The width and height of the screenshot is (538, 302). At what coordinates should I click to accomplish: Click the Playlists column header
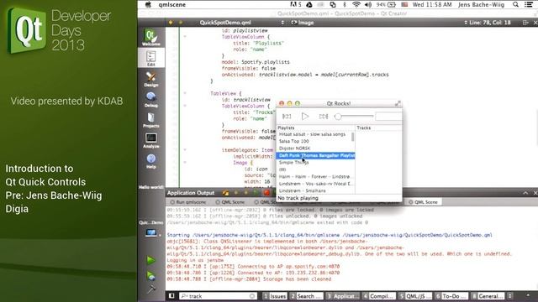316,128
